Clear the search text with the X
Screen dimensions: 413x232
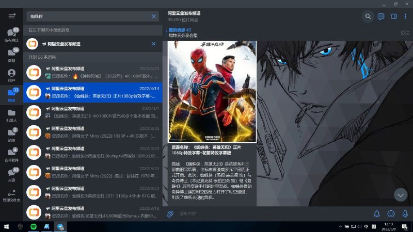pyautogui.click(x=154, y=16)
